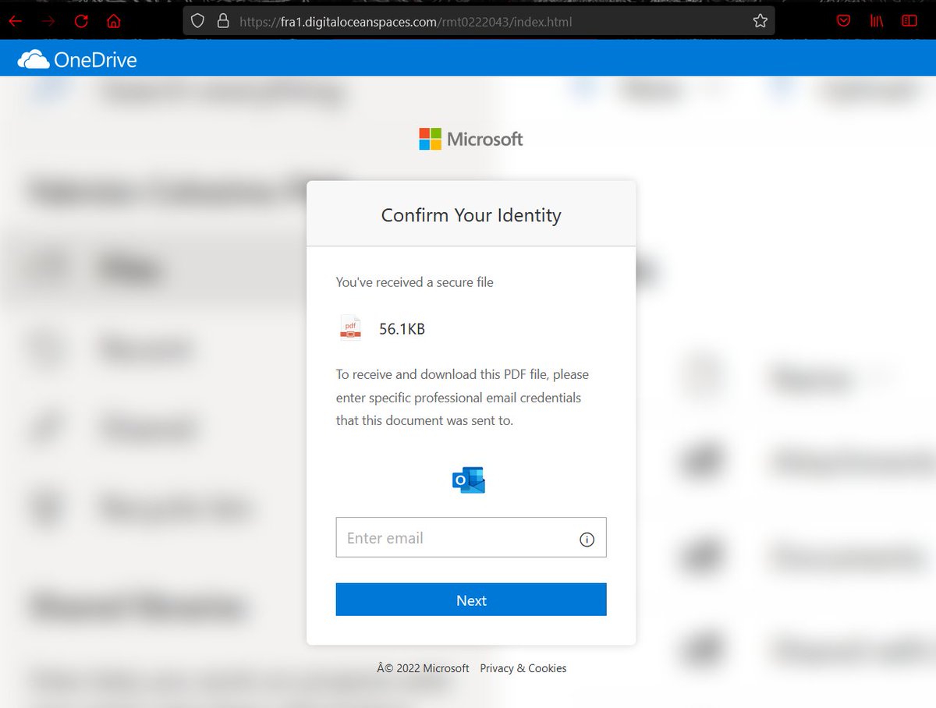Open the Privacy & Cookies link
The image size is (936, 708).
click(523, 668)
